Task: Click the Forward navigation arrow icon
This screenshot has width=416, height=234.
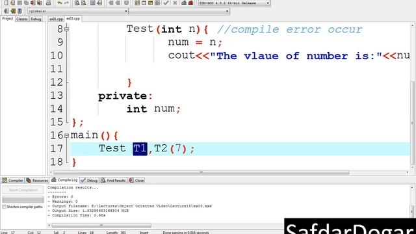Action: 118,3
